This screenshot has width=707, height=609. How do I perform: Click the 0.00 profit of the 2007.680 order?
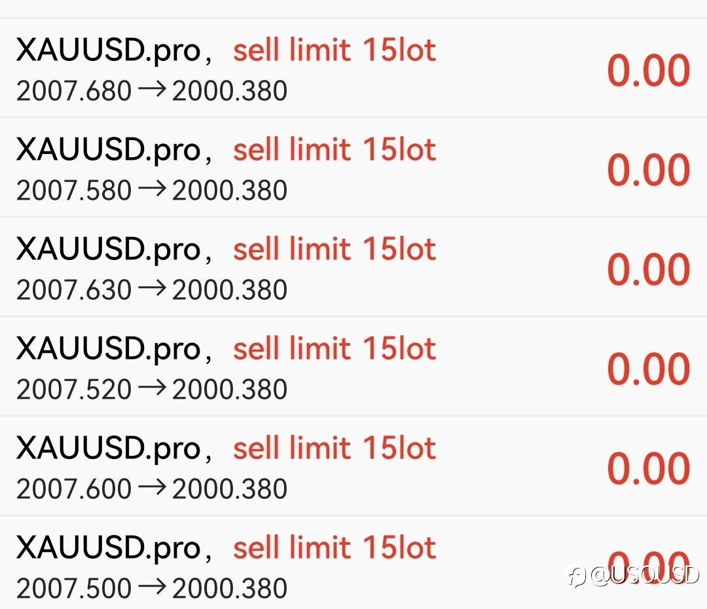648,71
